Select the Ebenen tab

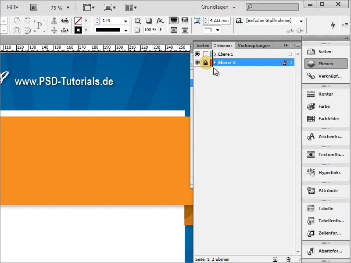[x=223, y=46]
